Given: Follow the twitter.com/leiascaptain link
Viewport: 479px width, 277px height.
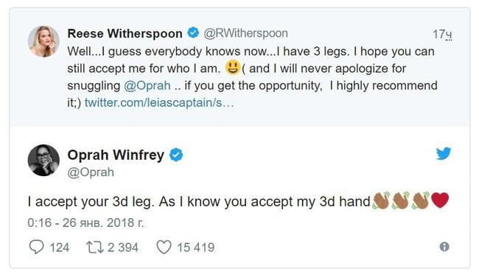Looking at the screenshot, I should [x=159, y=102].
